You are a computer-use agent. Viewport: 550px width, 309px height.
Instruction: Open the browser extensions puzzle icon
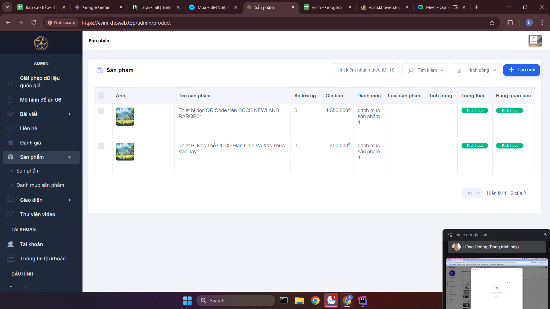coord(510,23)
